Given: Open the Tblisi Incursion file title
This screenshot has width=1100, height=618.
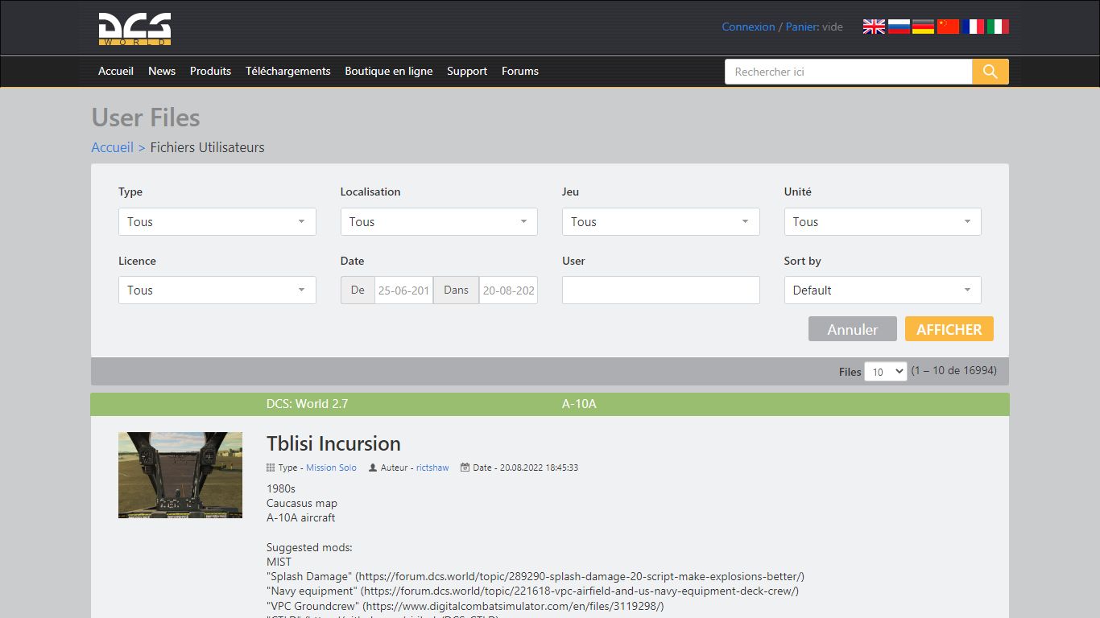Looking at the screenshot, I should pos(333,443).
